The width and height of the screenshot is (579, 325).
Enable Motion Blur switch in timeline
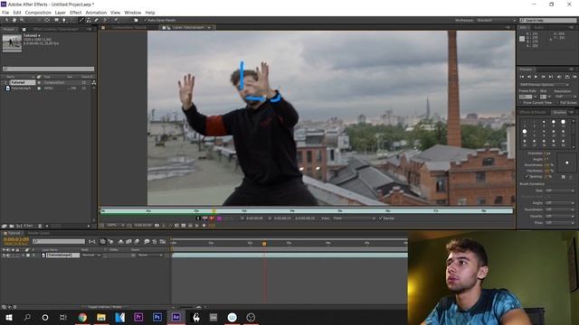(137, 241)
